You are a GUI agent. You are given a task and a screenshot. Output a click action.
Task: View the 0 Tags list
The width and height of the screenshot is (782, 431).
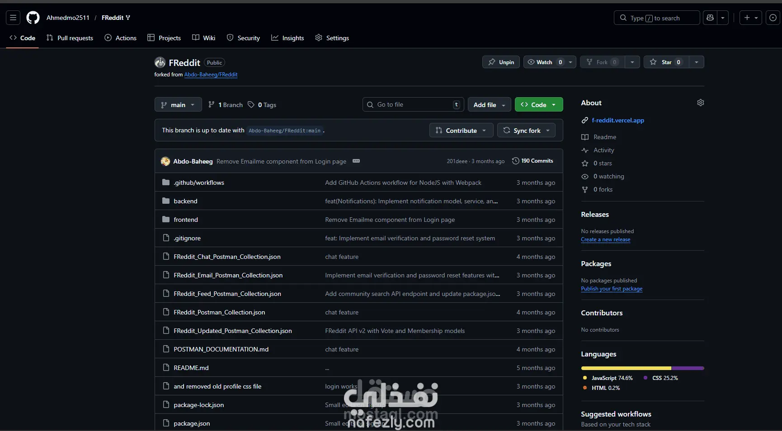click(262, 105)
